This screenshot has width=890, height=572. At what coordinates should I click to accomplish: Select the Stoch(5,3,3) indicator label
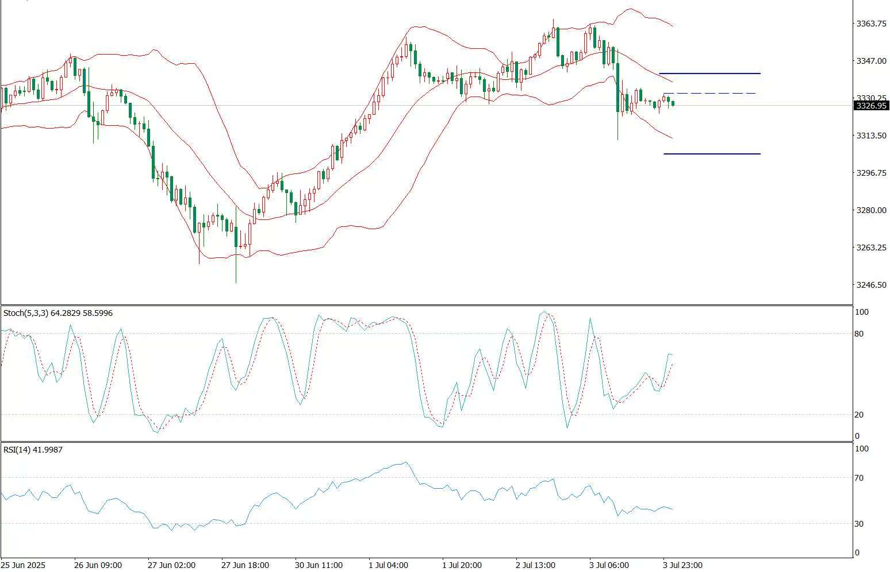coord(57,313)
